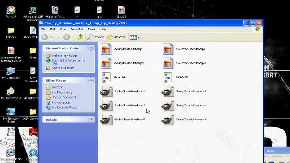Select the ScullyCloudyBrushes-4 GIMP brush icon
290x163 pixels.
pos(168,105)
